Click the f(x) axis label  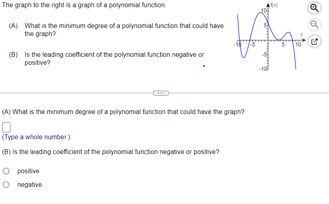(274, 5)
